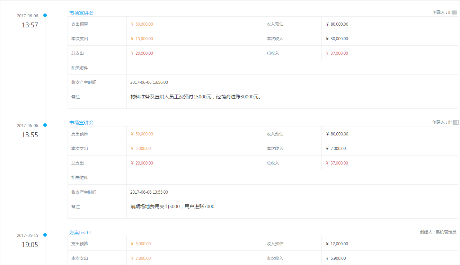Click 备注 label in the 13:55 entry
Viewport: 460px width, 265px height.
click(x=76, y=207)
